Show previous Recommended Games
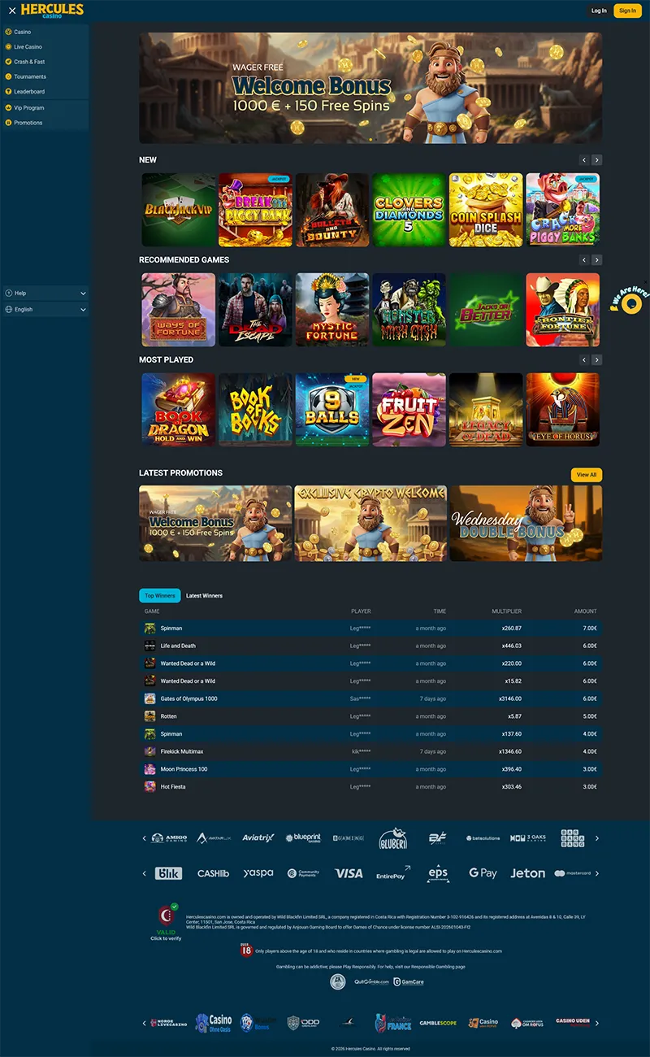 [x=583, y=260]
